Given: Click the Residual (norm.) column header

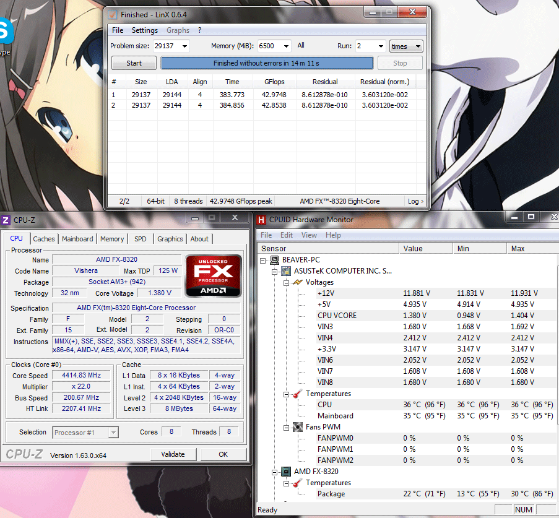Looking at the screenshot, I should (x=385, y=82).
